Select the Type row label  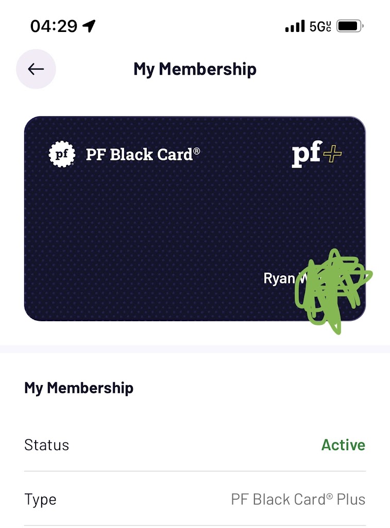click(x=40, y=499)
